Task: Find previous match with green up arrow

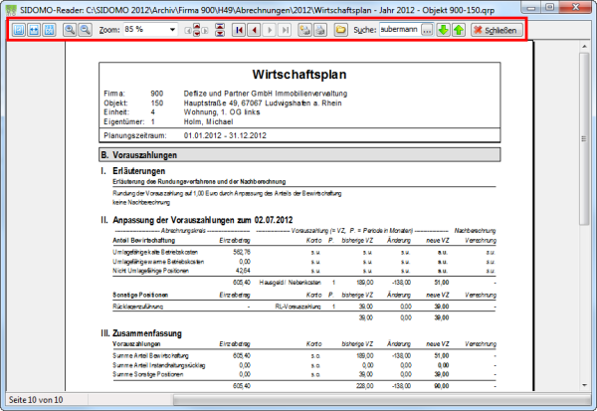Action: (459, 30)
